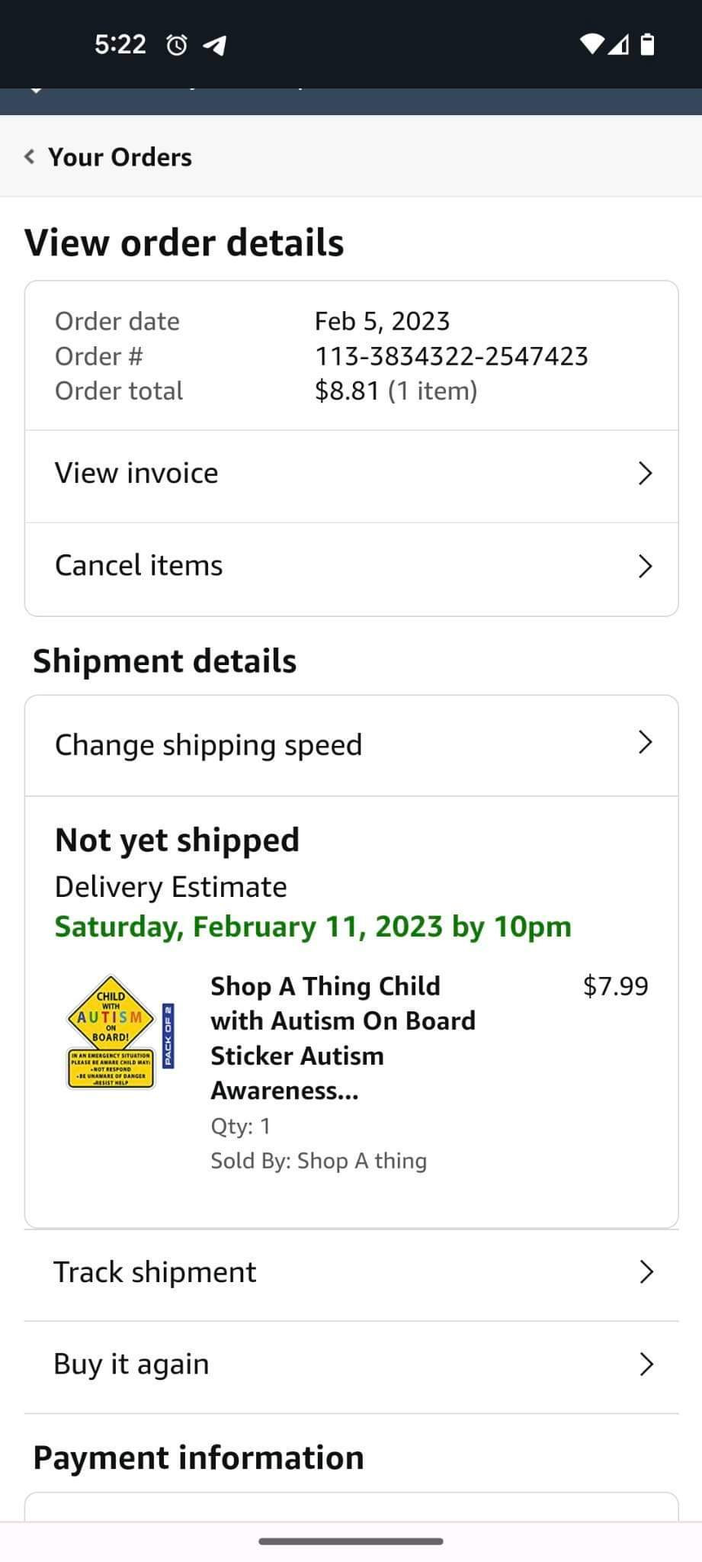702x1562 pixels.
Task: Select Buy it again
Action: click(131, 1364)
